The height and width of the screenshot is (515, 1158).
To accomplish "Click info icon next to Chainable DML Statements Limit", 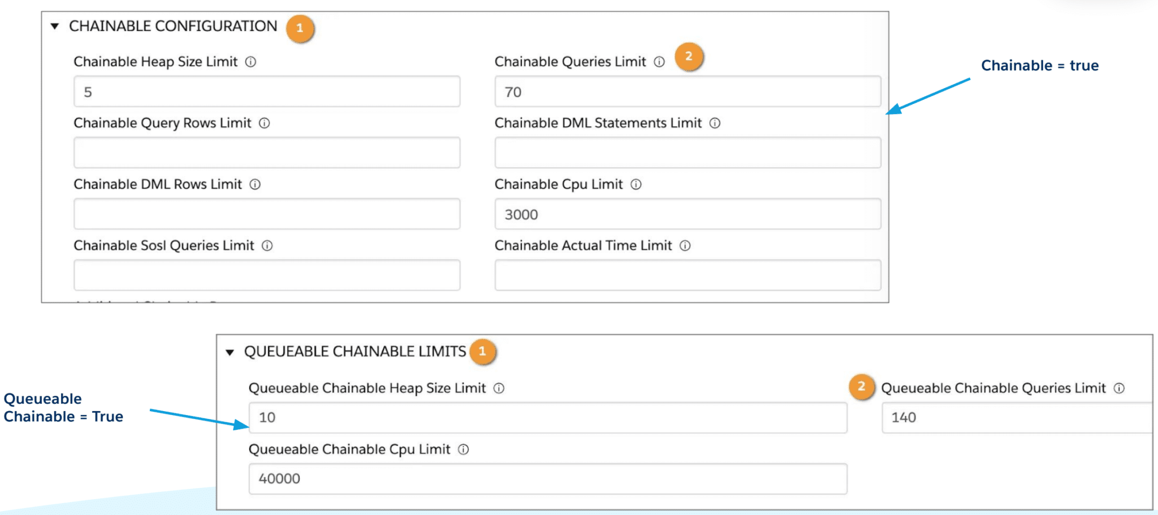I will (x=715, y=123).
